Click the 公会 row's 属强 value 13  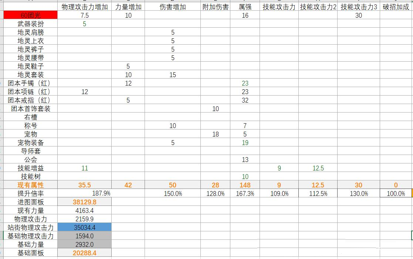(245, 160)
